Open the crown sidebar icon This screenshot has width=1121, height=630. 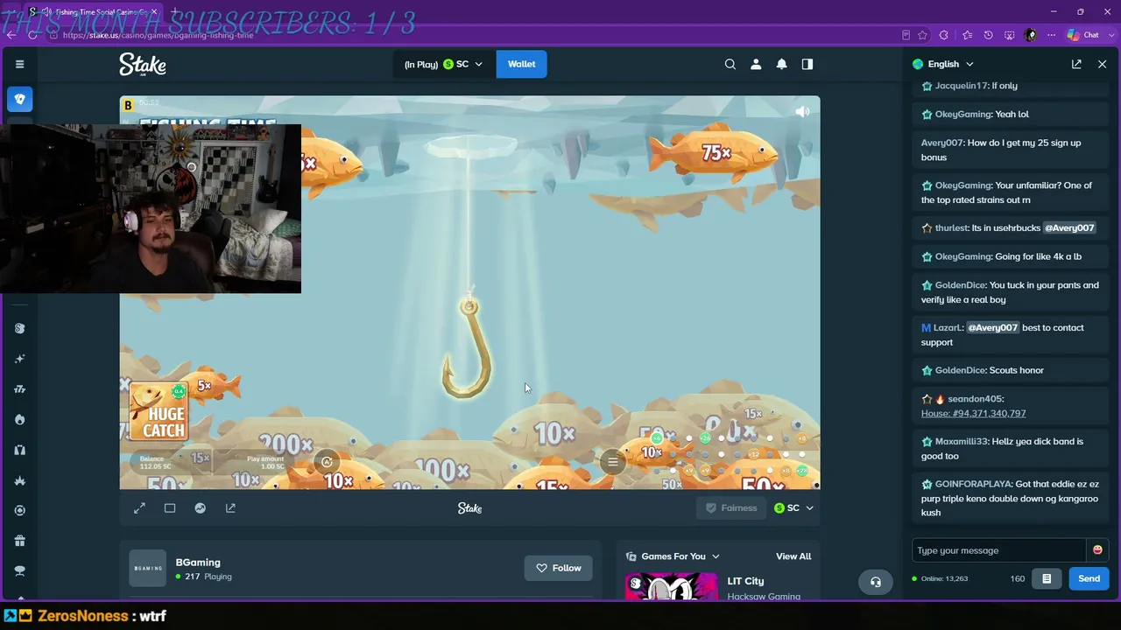[19, 480]
